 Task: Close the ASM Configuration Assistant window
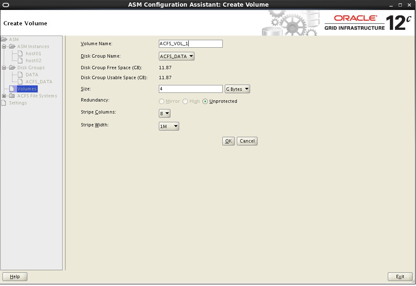point(409,5)
